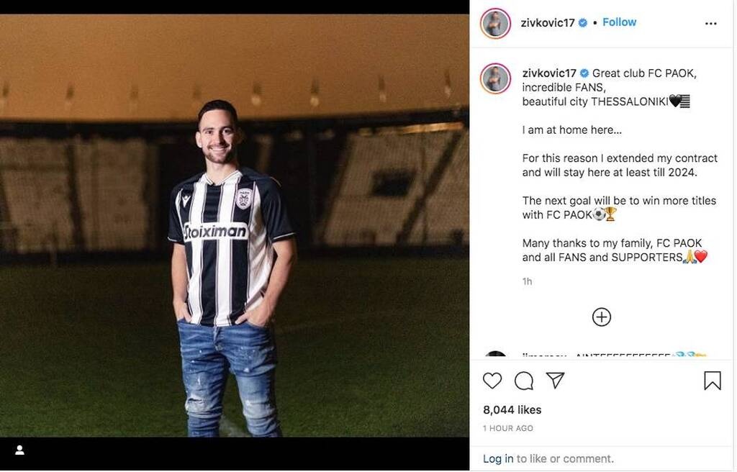Click the verified badge in caption
The width and height of the screenshot is (737, 472).
[x=584, y=73]
